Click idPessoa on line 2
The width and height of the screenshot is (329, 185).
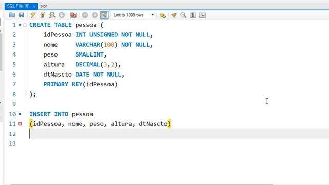click(x=58, y=35)
